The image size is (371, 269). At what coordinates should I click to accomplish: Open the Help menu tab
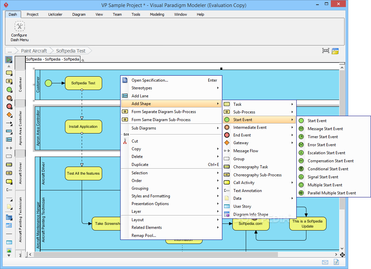[201, 14]
